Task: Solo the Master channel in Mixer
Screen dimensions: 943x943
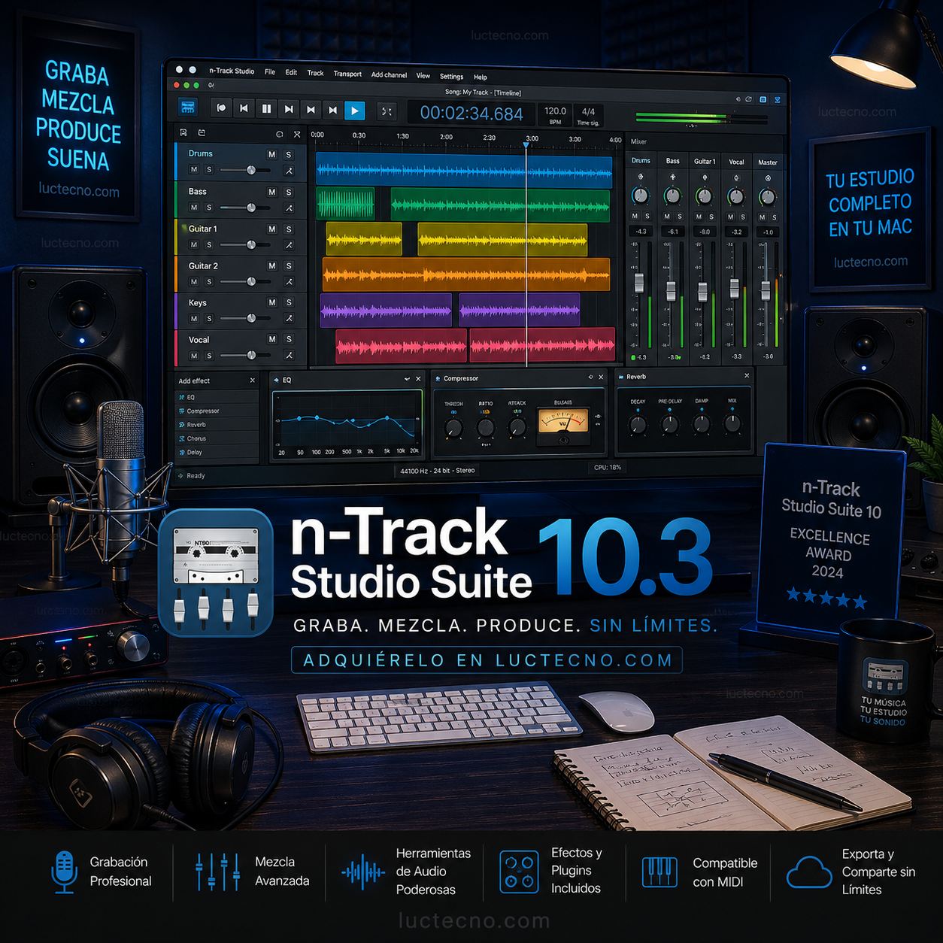Action: 775,218
